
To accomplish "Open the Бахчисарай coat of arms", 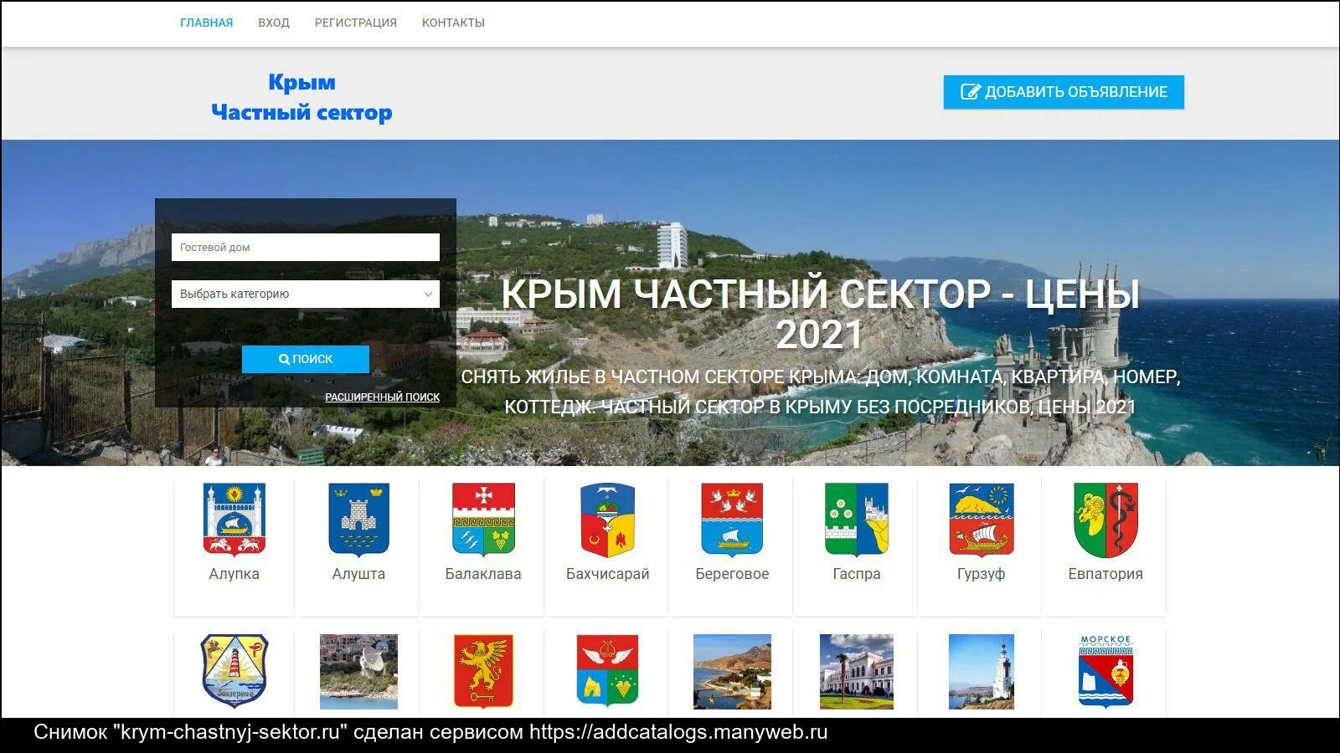I will click(607, 520).
